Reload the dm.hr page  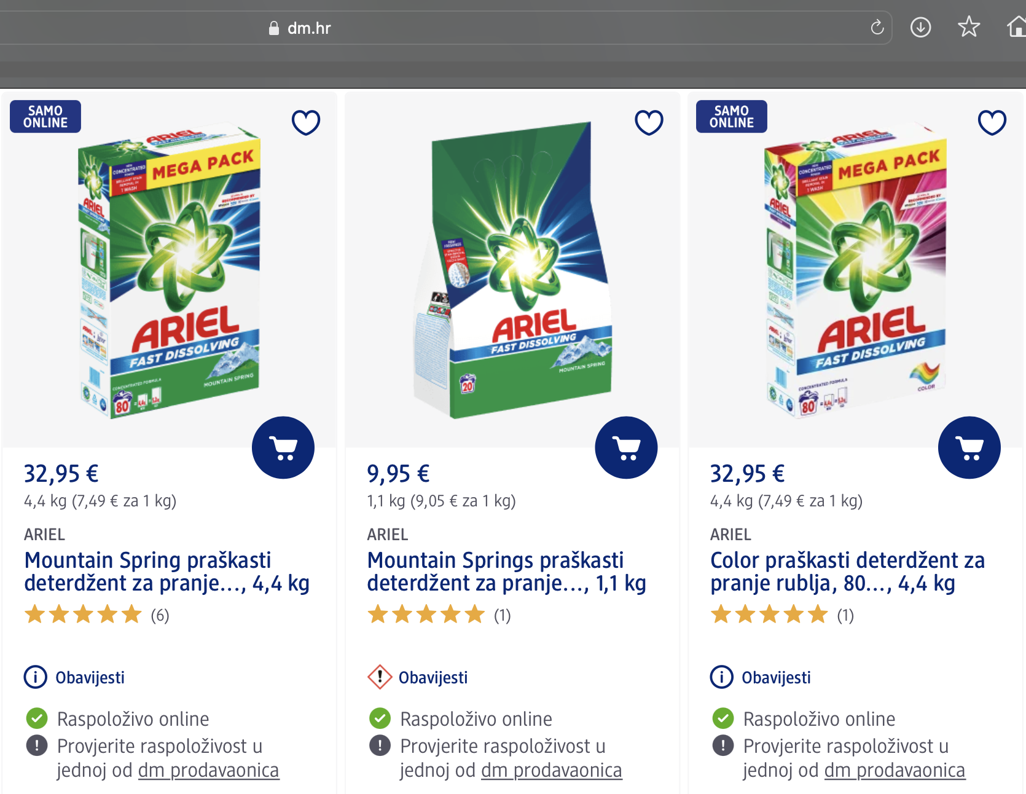877,28
